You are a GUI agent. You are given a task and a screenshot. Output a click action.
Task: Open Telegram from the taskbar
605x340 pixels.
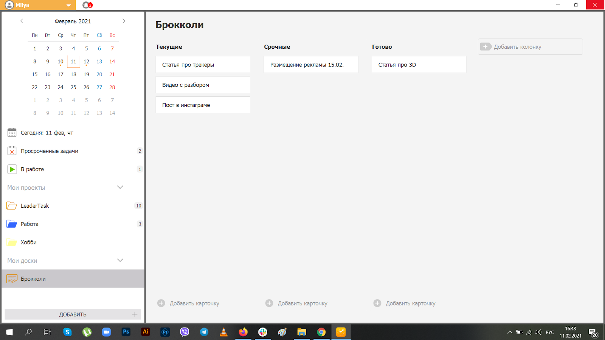click(x=204, y=332)
